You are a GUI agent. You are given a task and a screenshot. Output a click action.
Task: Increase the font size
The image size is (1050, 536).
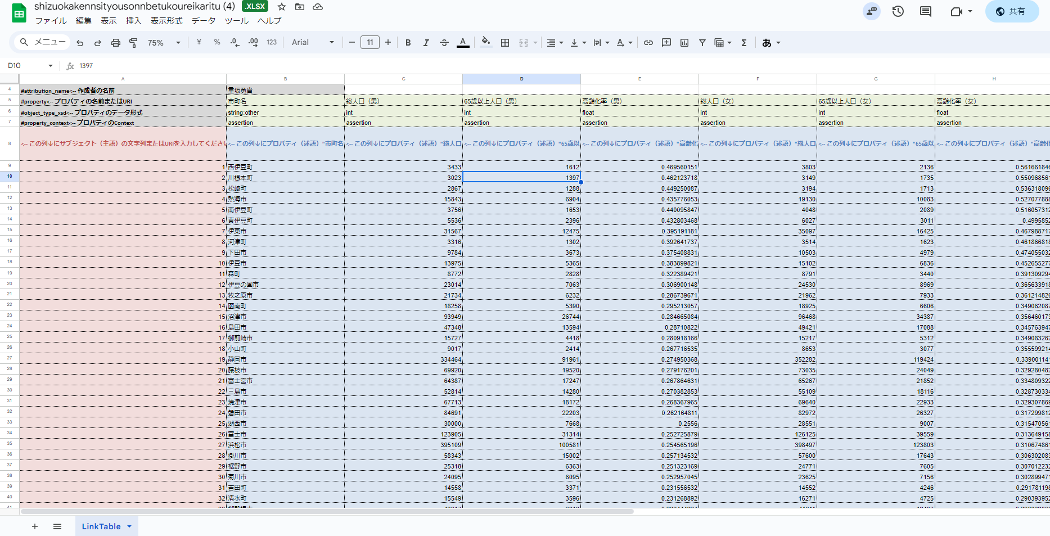coord(388,43)
